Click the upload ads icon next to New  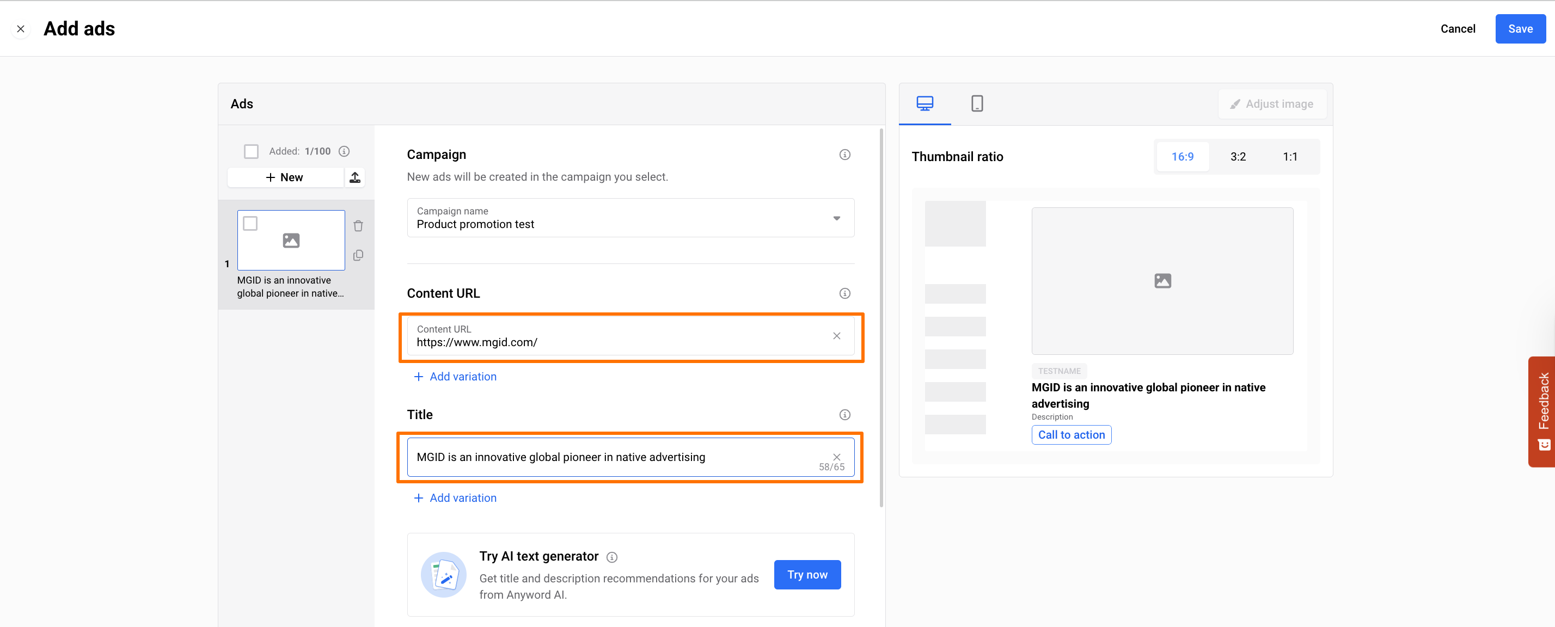click(x=355, y=177)
